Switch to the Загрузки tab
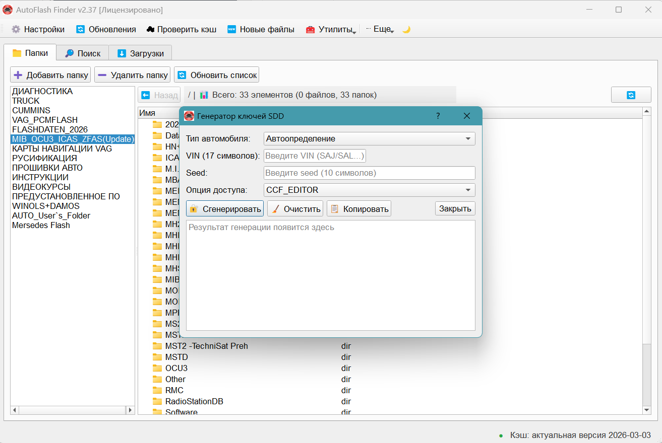 click(x=141, y=53)
